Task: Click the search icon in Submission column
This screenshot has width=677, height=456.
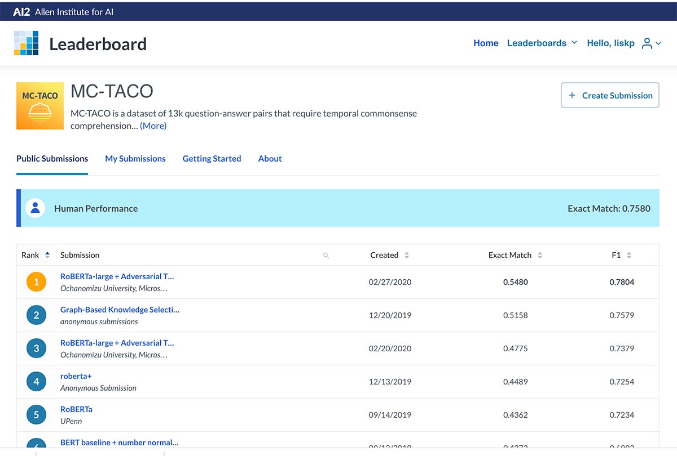Action: [326, 256]
